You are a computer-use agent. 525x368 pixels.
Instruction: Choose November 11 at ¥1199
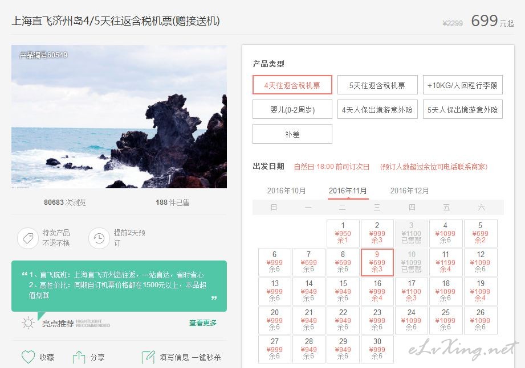point(446,262)
